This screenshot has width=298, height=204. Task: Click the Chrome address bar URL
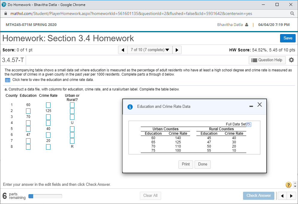(131, 13)
